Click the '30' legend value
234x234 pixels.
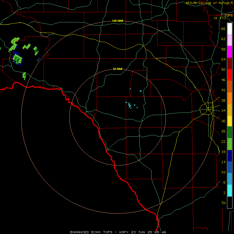pos(223,121)
